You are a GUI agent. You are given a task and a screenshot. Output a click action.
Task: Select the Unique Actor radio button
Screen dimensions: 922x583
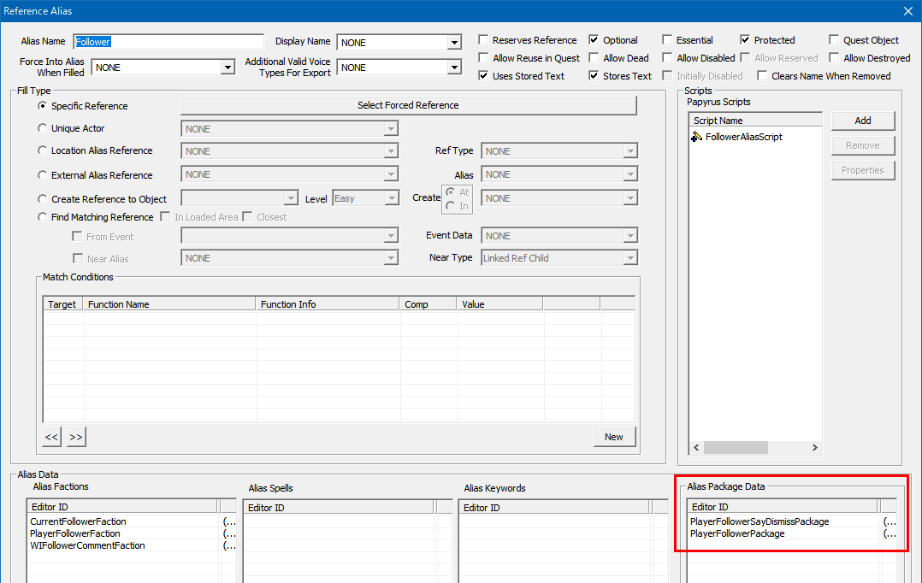click(43, 128)
